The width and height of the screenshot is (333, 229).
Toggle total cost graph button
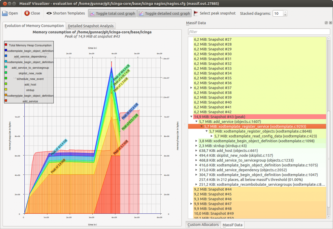pyautogui.click(x=112, y=13)
